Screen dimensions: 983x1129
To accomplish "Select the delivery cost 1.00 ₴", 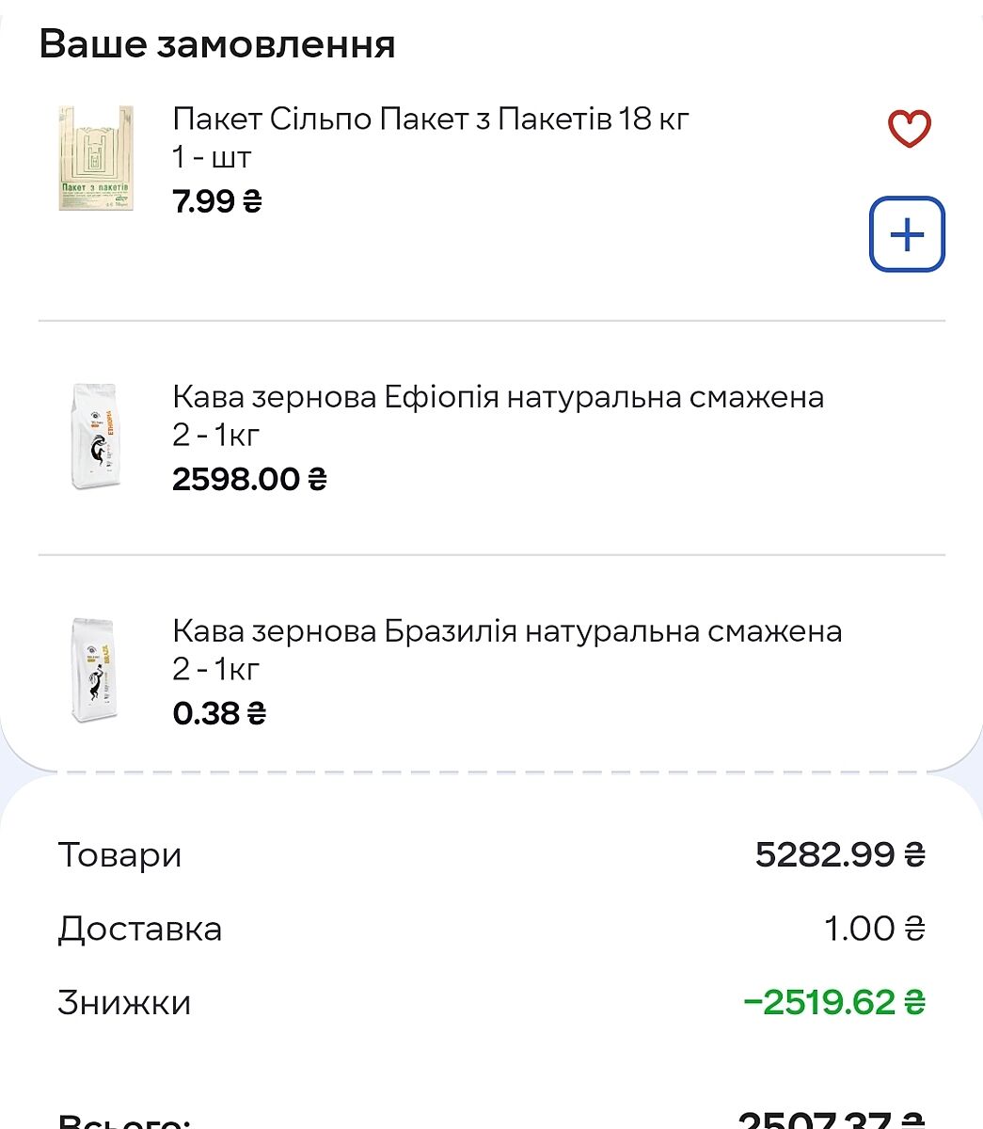I will click(874, 929).
